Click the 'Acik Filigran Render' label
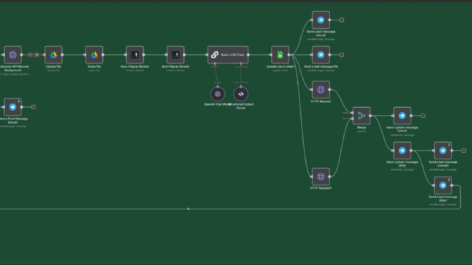The height and width of the screenshot is (265, 472). pyautogui.click(x=176, y=67)
